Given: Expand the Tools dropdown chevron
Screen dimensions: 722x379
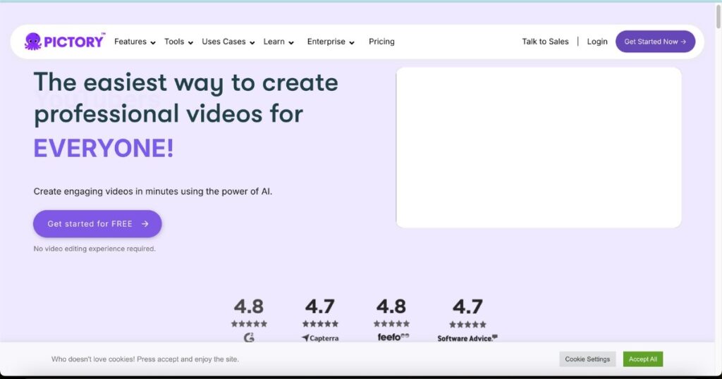Looking at the screenshot, I should pyautogui.click(x=190, y=42).
